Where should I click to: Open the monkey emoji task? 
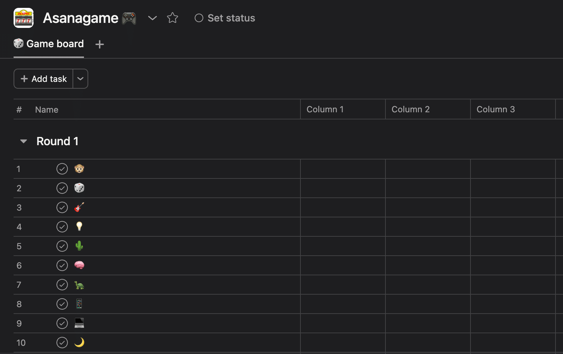(79, 169)
